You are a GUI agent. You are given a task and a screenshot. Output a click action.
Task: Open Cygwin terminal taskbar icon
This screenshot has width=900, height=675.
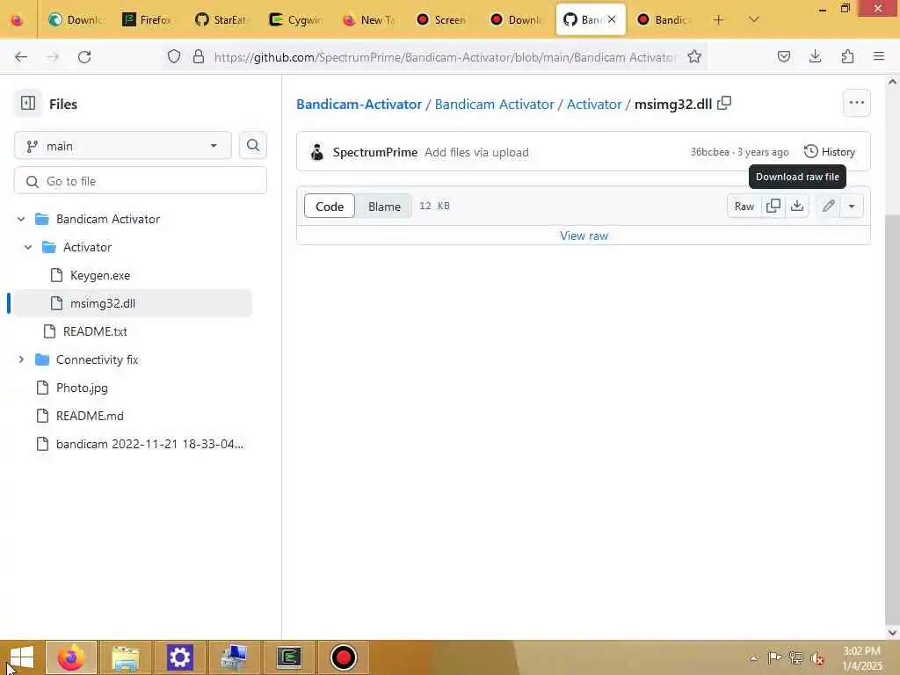[x=289, y=657]
